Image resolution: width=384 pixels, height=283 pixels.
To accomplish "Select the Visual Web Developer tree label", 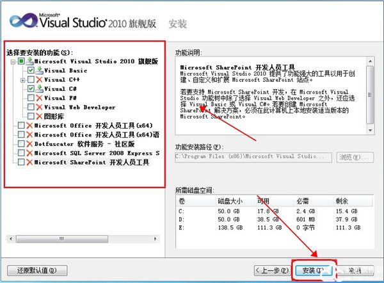I will click(x=79, y=107).
